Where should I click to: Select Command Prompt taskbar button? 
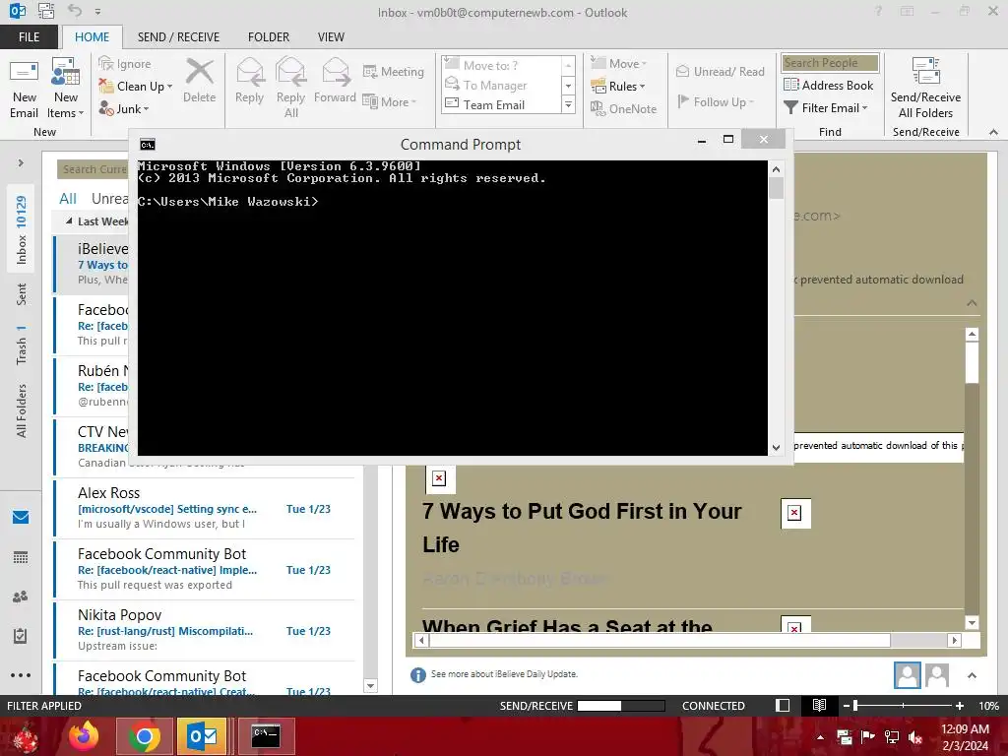tap(266, 736)
